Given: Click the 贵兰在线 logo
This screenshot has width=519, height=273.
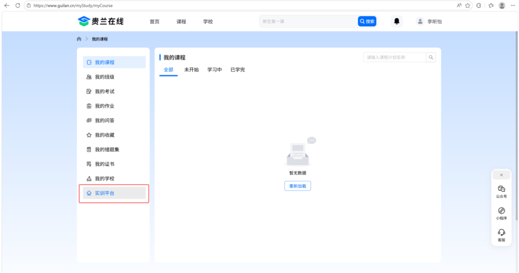Looking at the screenshot, I should pos(101,21).
